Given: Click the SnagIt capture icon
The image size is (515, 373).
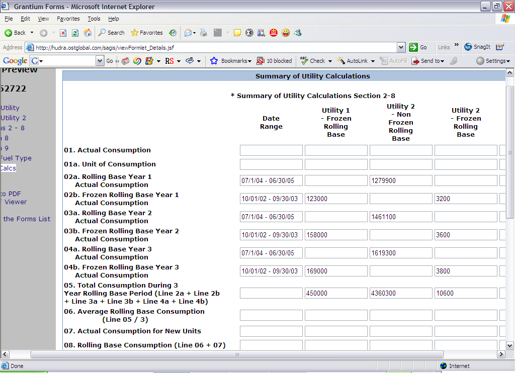Looking at the screenshot, I should (x=477, y=47).
